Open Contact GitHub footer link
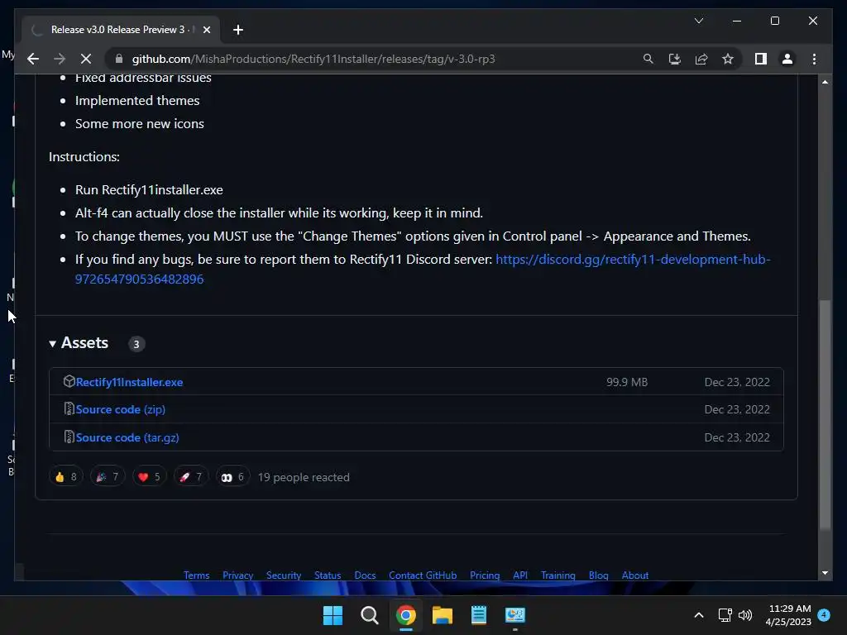Viewport: 847px width, 635px height. pyautogui.click(x=423, y=575)
